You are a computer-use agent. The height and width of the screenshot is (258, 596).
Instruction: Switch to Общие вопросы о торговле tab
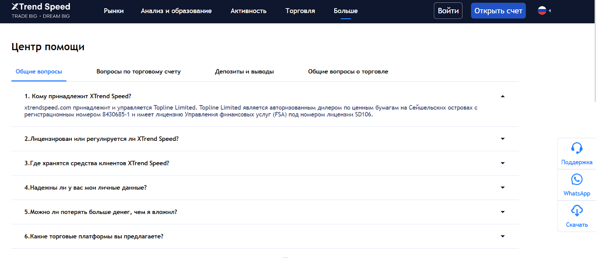[x=348, y=71]
